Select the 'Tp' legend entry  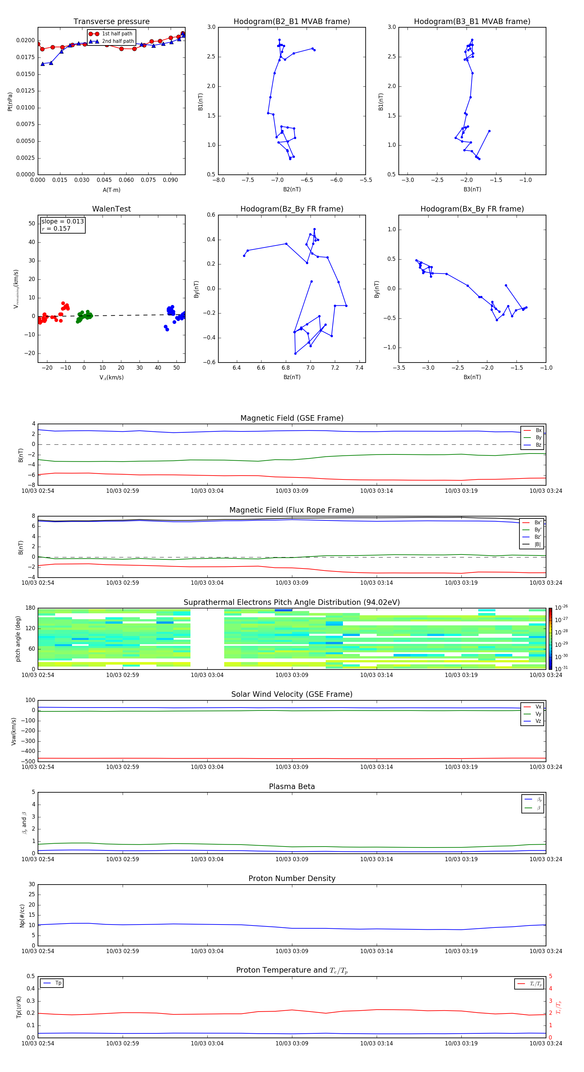[x=52, y=983]
